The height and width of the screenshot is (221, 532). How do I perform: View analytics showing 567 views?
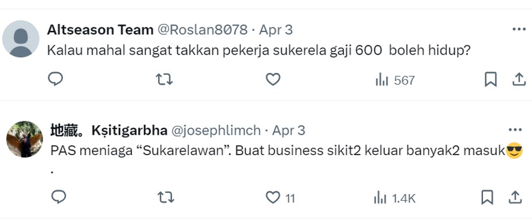click(x=395, y=80)
